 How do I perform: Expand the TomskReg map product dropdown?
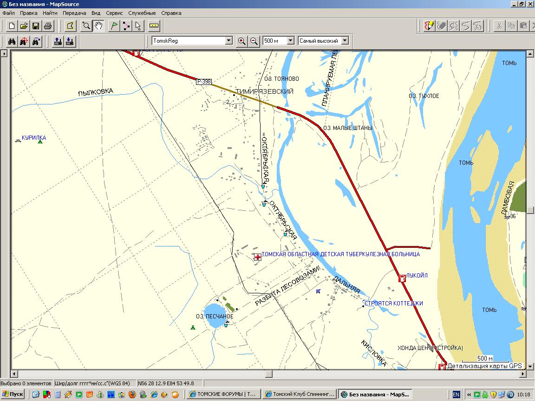(x=228, y=41)
